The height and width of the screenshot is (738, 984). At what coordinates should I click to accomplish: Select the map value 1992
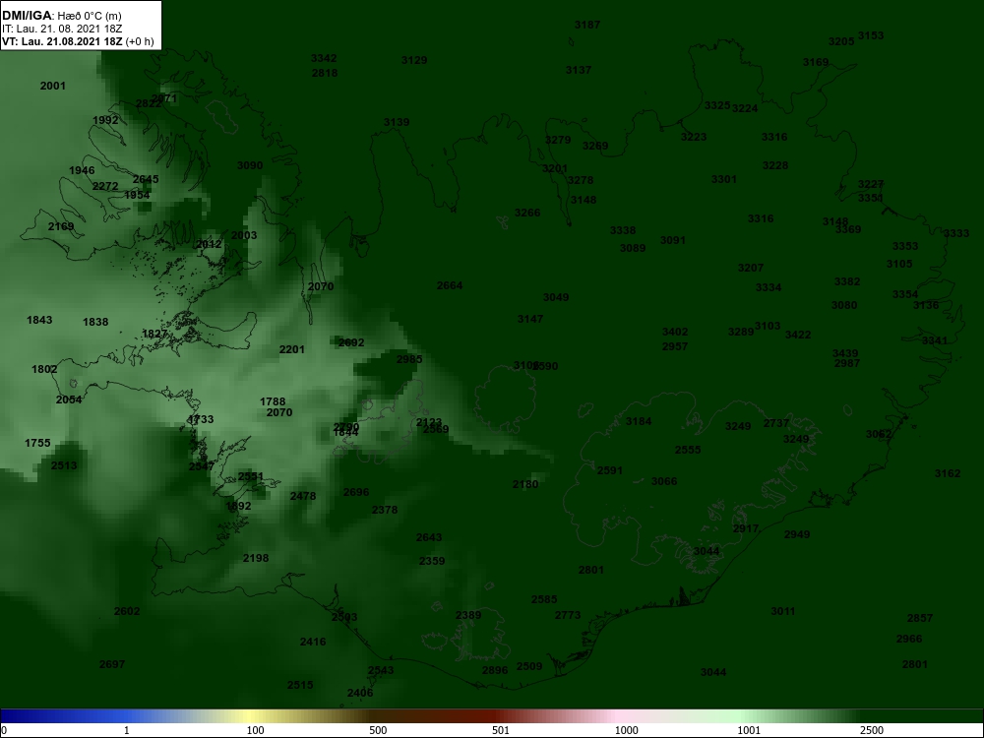(105, 120)
